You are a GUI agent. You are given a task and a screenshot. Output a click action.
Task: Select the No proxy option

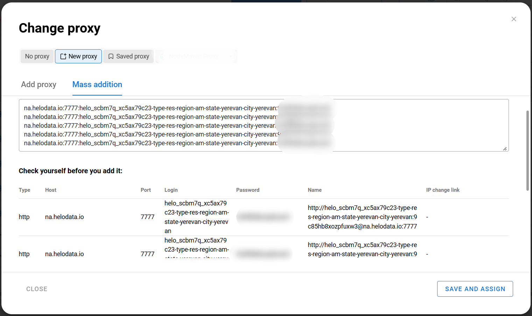37,56
